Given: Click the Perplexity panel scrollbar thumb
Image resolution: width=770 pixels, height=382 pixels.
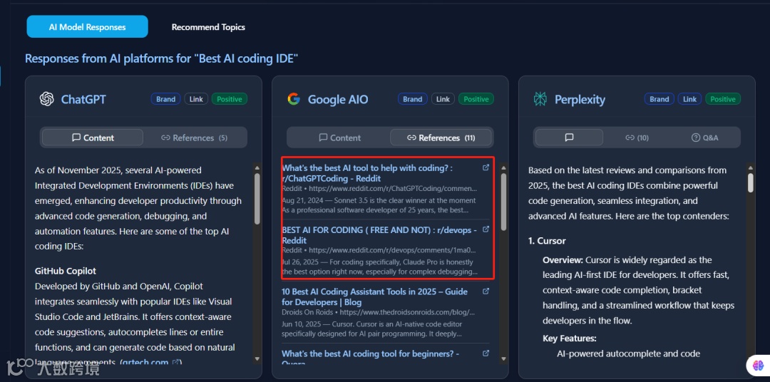Looking at the screenshot, I should (750, 182).
